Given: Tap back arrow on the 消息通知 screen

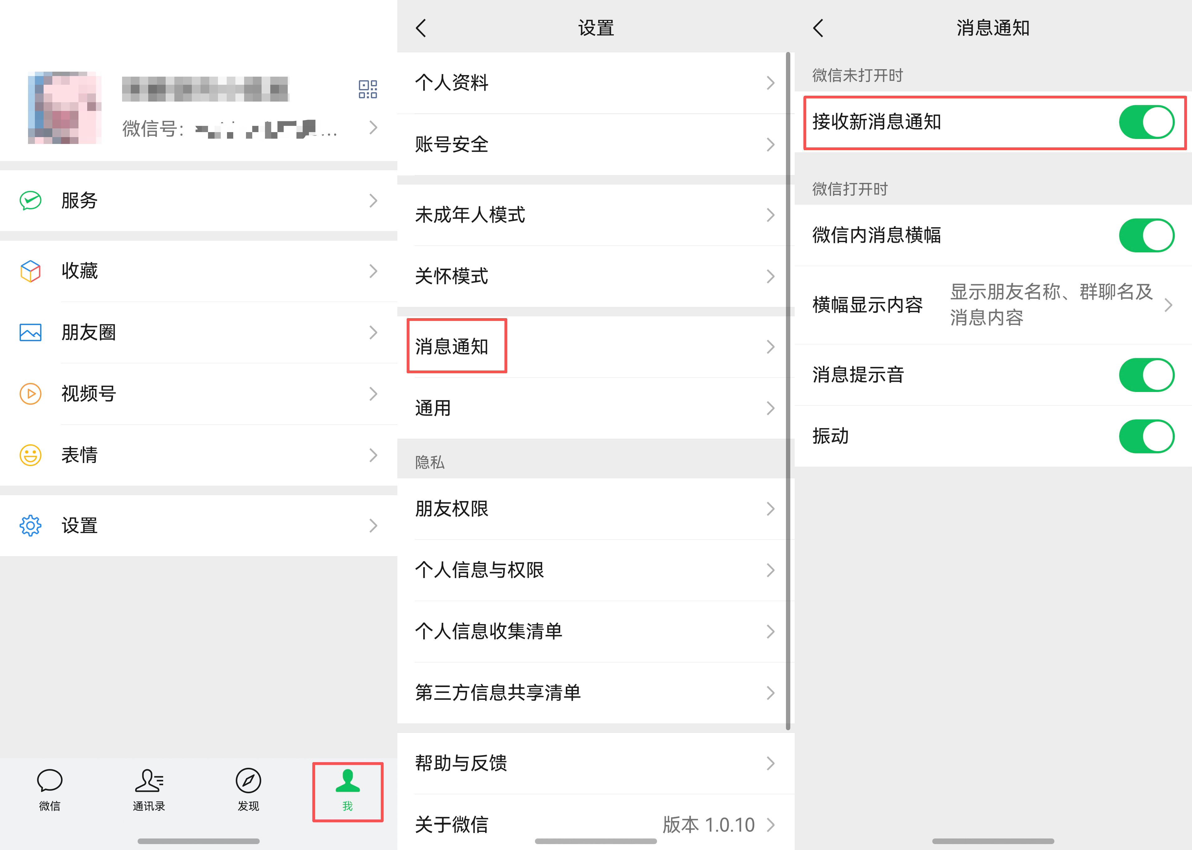Looking at the screenshot, I should coord(819,28).
